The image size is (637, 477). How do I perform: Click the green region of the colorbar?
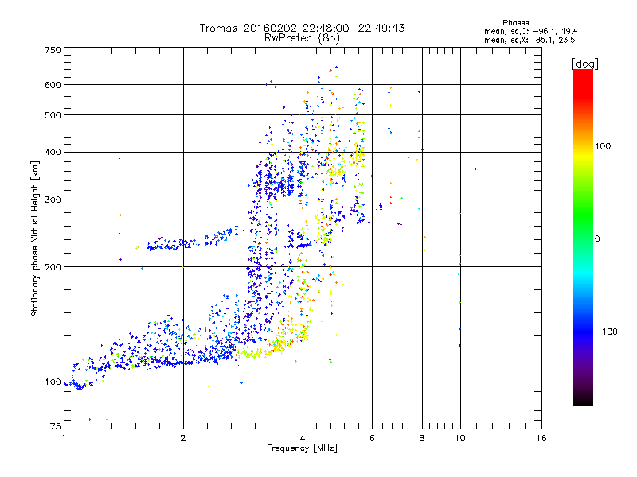coord(583,215)
